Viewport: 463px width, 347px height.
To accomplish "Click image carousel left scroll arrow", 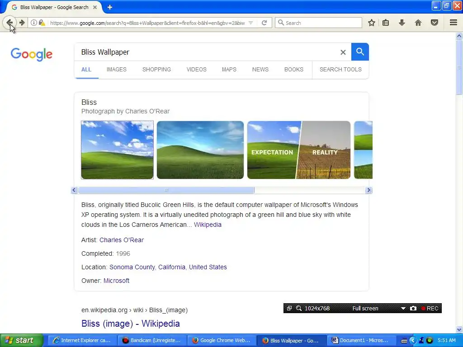I will (75, 190).
